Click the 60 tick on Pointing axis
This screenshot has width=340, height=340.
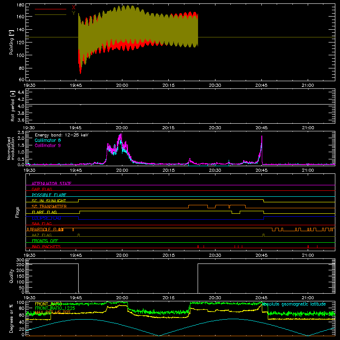(x=22, y=79)
